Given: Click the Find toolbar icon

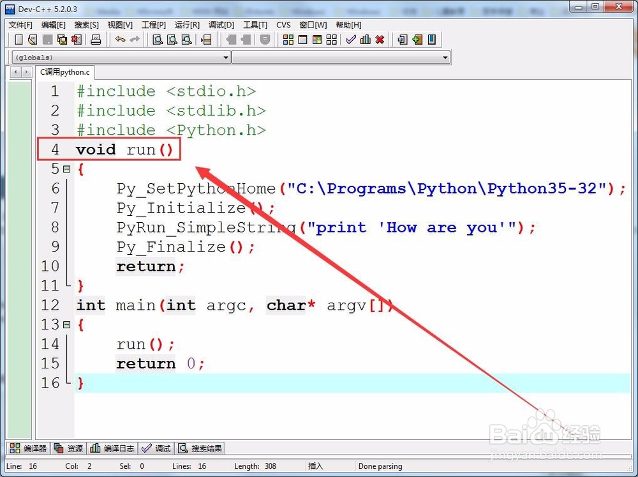Looking at the screenshot, I should pos(156,40).
